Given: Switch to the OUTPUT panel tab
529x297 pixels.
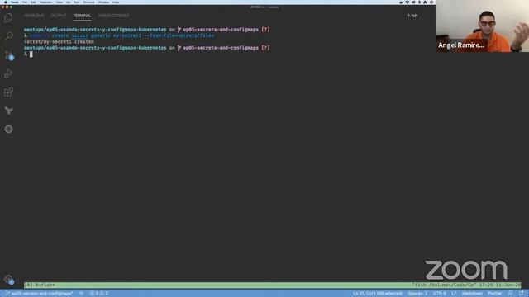Looking at the screenshot, I should (x=59, y=16).
